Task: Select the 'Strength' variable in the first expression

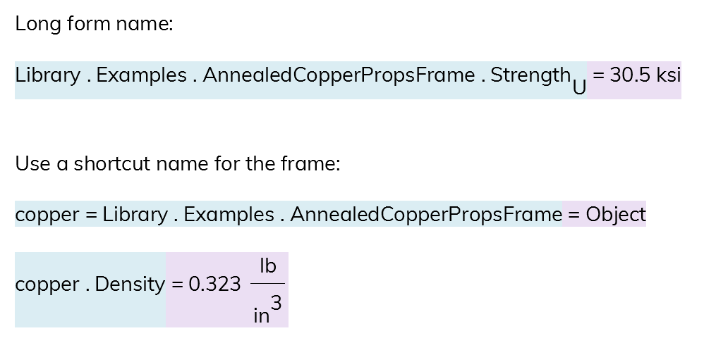Action: coord(530,75)
